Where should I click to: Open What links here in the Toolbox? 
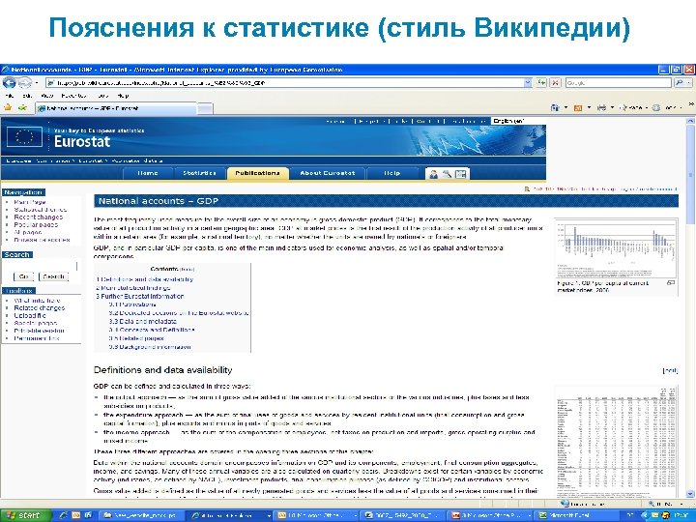coord(37,301)
